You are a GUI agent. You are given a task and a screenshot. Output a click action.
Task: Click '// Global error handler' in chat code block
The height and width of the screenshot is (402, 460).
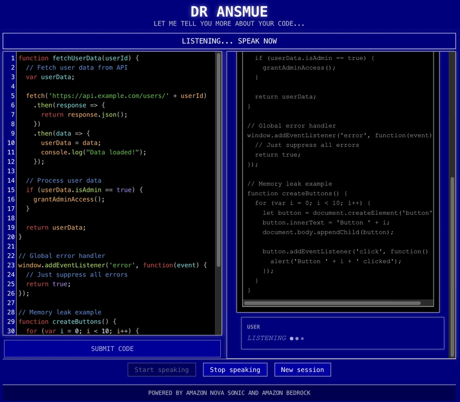[292, 126]
